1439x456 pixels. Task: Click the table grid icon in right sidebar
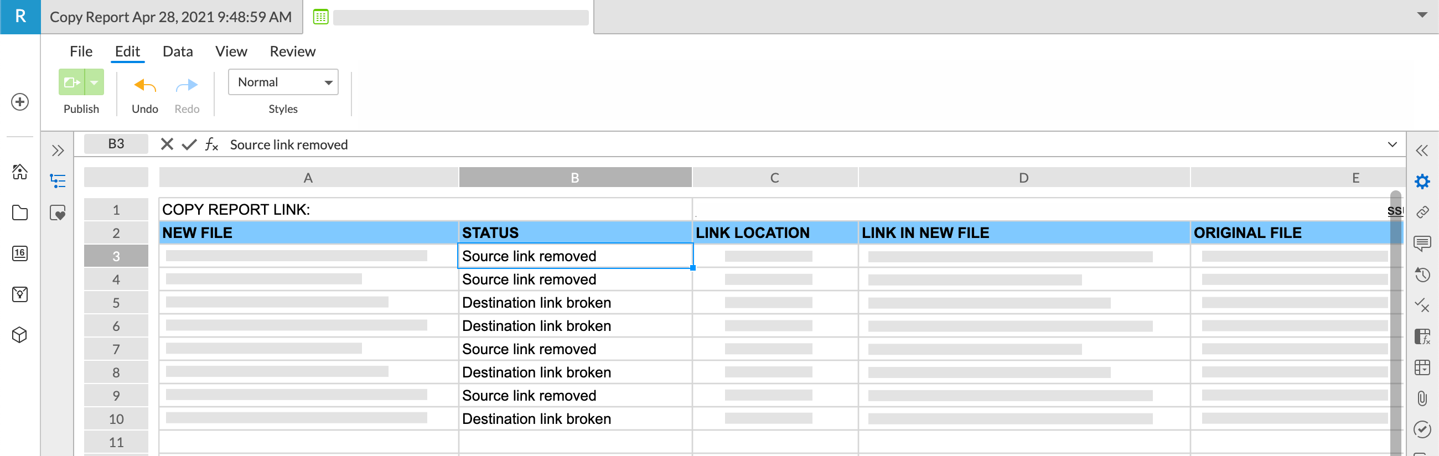tap(1422, 367)
